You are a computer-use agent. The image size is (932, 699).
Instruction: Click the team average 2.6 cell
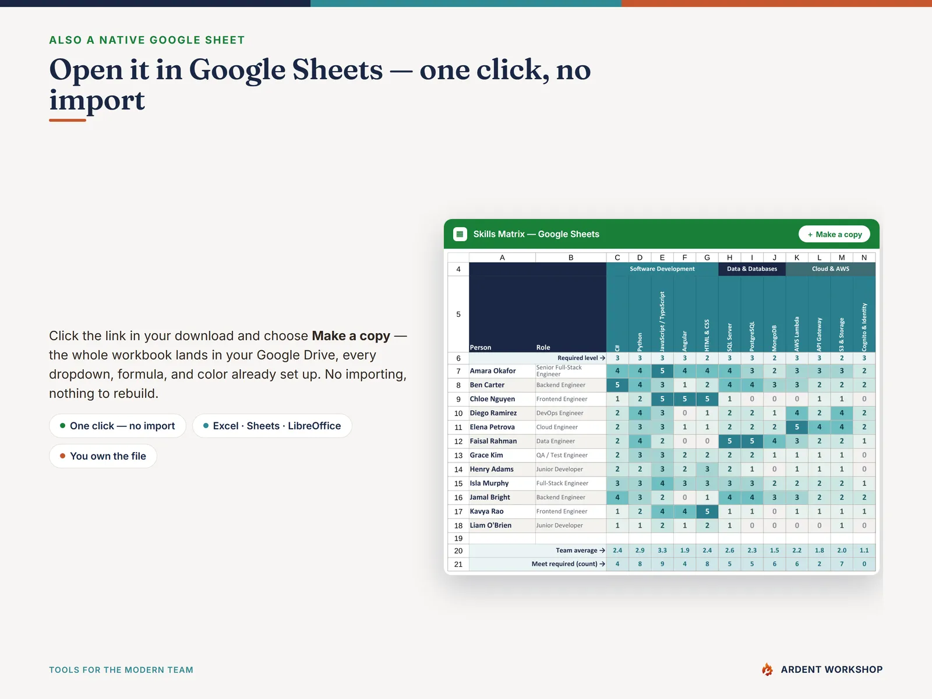tap(729, 550)
